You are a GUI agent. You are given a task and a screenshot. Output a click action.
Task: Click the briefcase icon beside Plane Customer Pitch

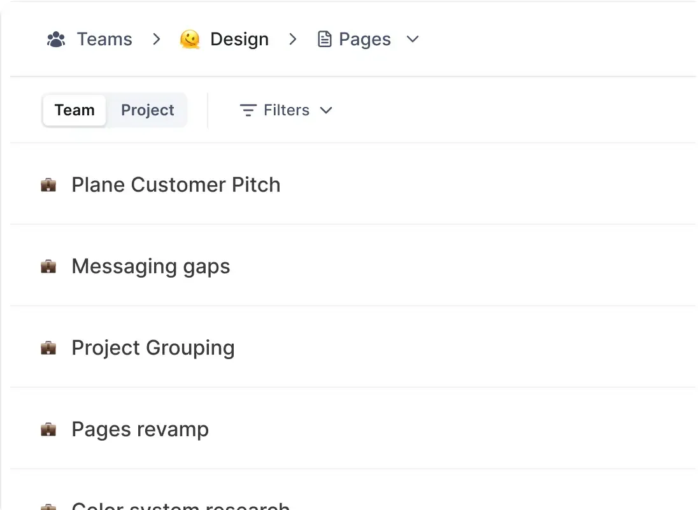[x=48, y=185]
